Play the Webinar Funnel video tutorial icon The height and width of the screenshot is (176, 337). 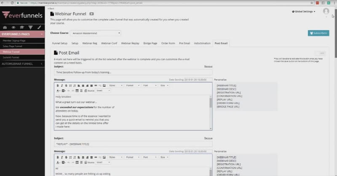click(x=91, y=14)
